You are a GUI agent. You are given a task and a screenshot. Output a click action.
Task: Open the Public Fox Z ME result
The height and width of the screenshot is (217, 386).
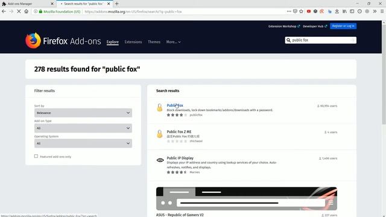(179, 131)
